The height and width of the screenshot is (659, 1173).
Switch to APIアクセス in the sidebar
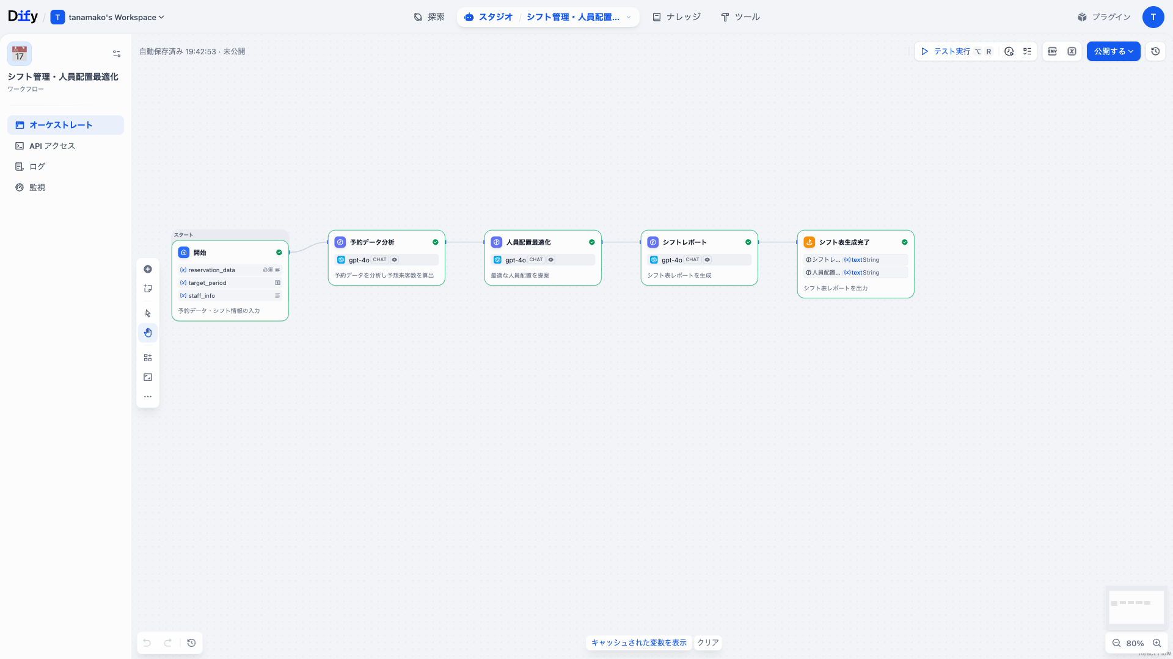tap(52, 145)
